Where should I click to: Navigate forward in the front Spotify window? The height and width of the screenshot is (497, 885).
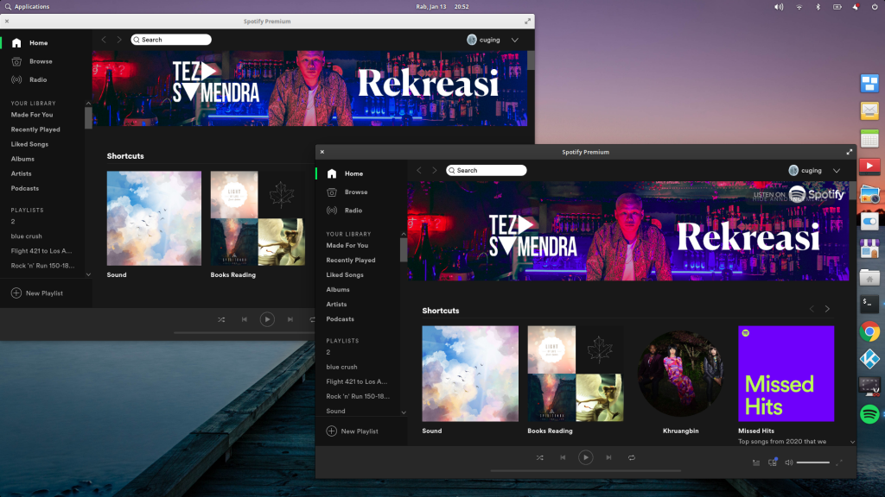[435, 170]
